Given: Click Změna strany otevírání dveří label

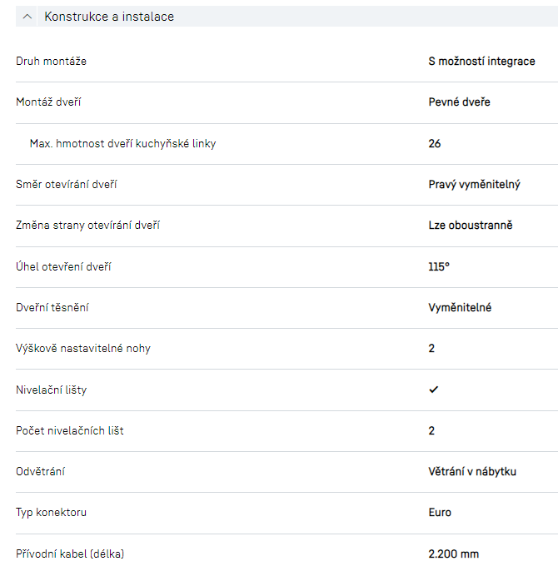Looking at the screenshot, I should 87,226.
